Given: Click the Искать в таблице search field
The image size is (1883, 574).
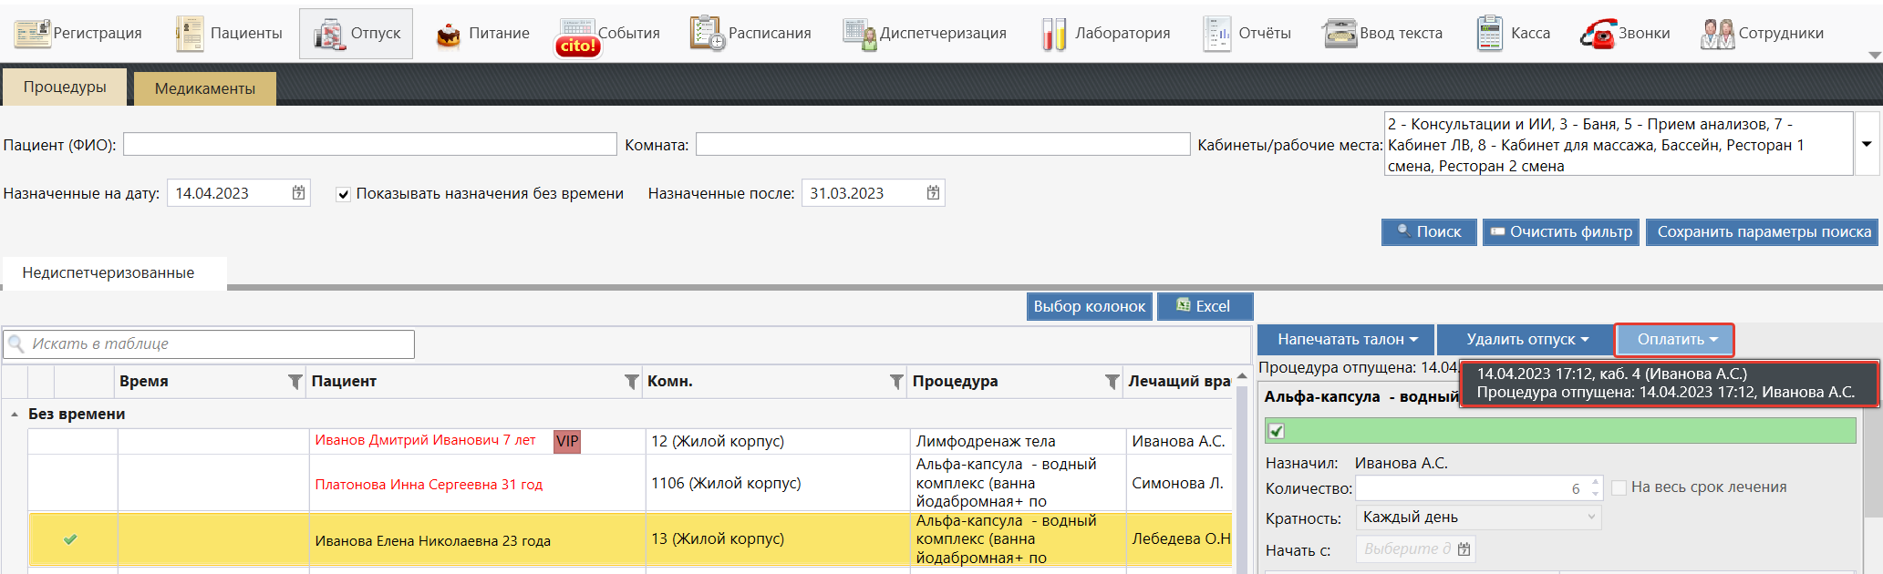Looking at the screenshot, I should 219,343.
